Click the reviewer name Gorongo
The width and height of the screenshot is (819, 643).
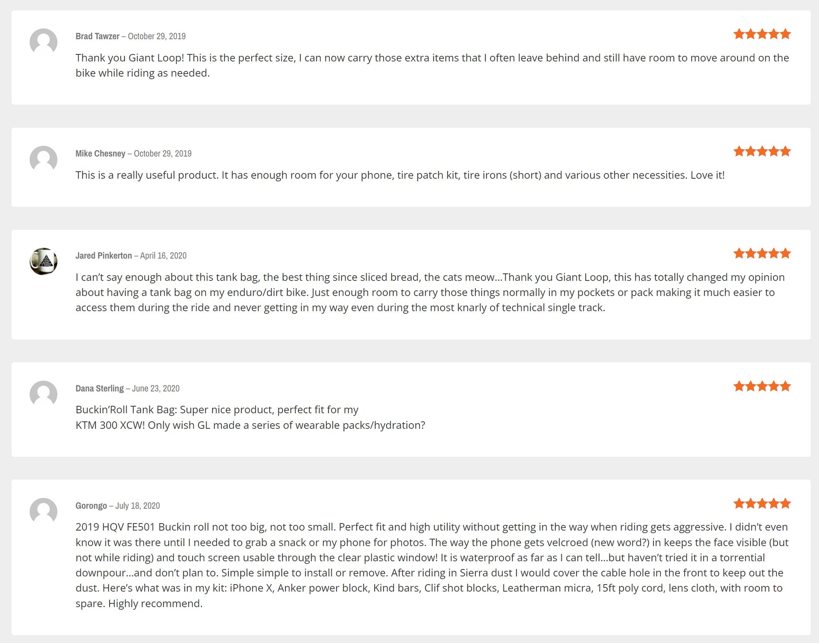[x=91, y=506]
